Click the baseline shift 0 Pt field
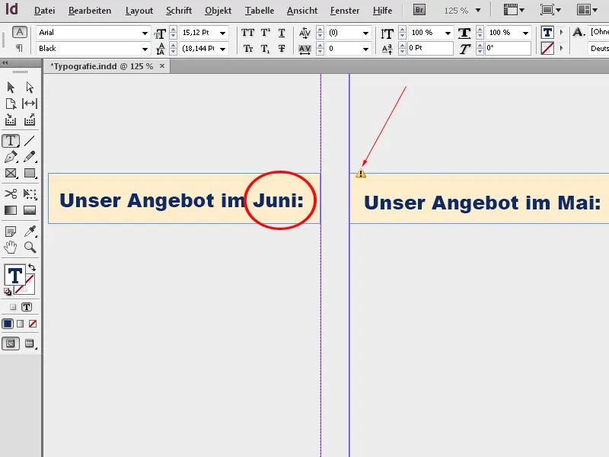 tap(430, 48)
